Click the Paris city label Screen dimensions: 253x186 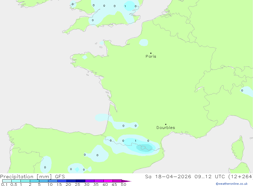click(x=151, y=56)
